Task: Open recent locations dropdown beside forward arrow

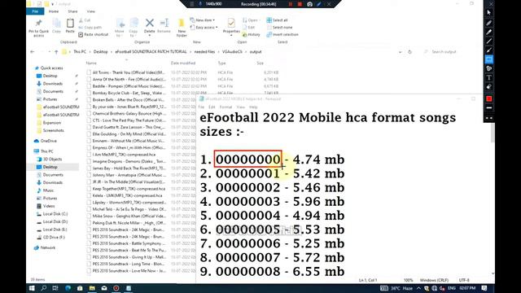Action: (49, 52)
